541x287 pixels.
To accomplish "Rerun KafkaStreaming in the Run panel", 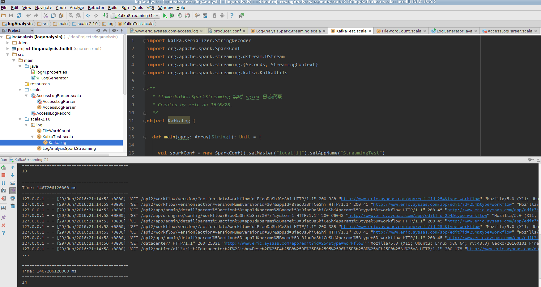I will click(x=3, y=168).
